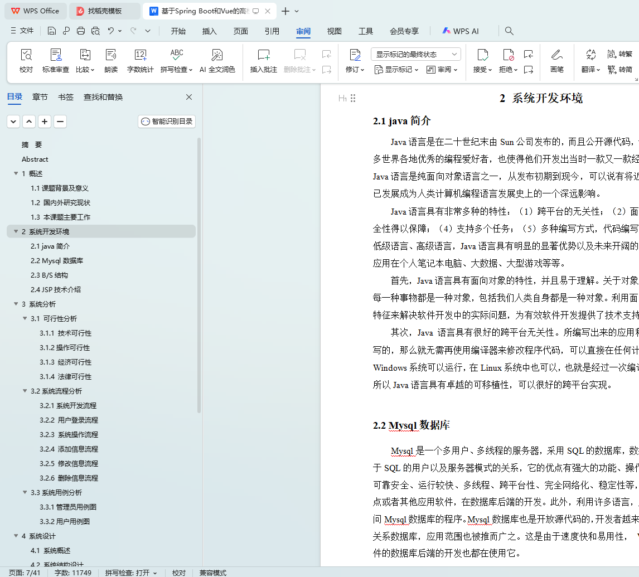Start 朗读 read-aloud tool
Viewport: 639px width, 577px height.
[x=111, y=60]
